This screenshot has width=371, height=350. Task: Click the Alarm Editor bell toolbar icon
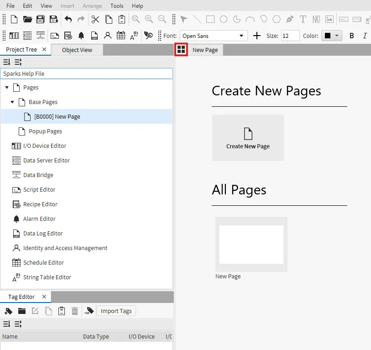(x=81, y=36)
